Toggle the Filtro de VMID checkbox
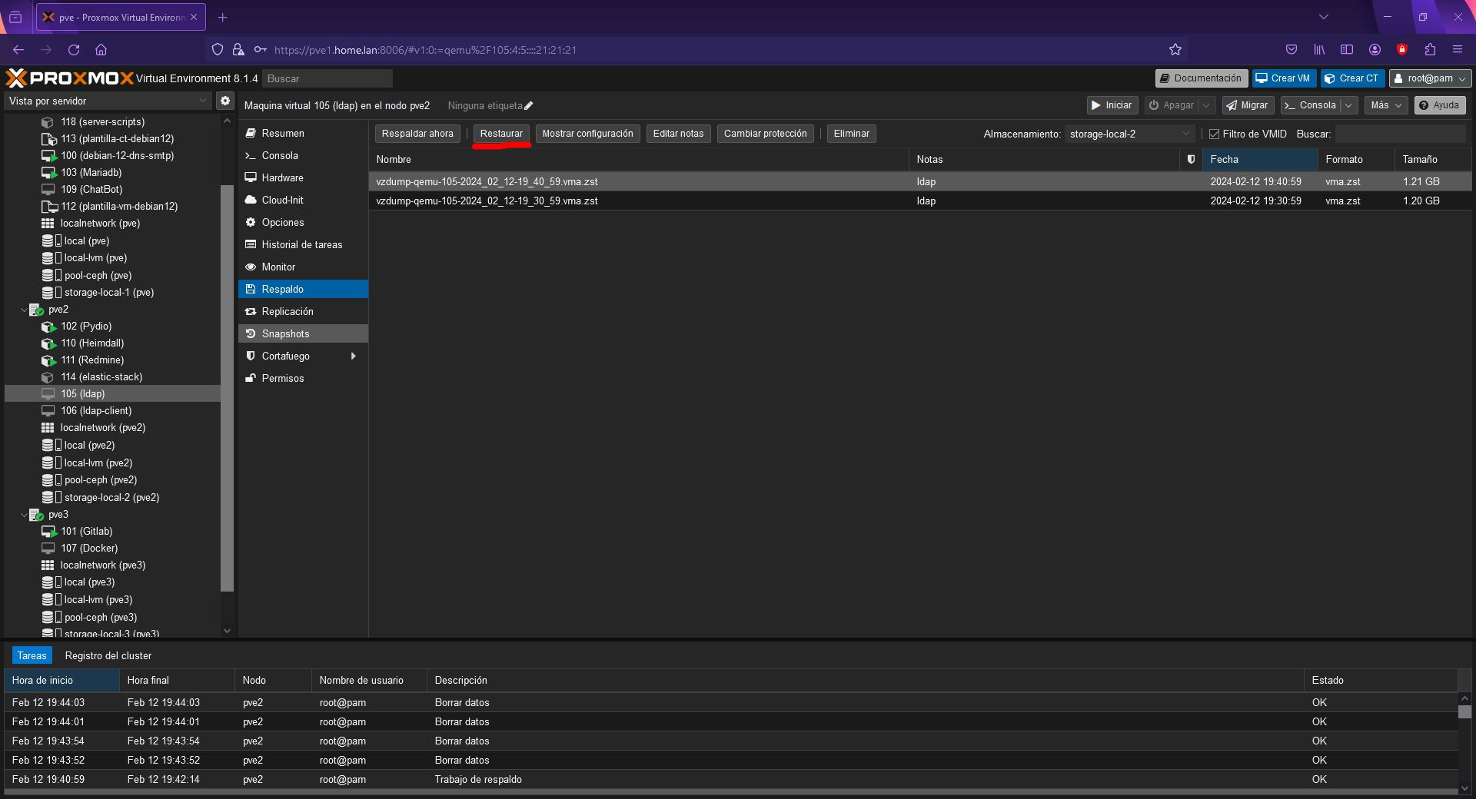1476x799 pixels. pyautogui.click(x=1215, y=134)
